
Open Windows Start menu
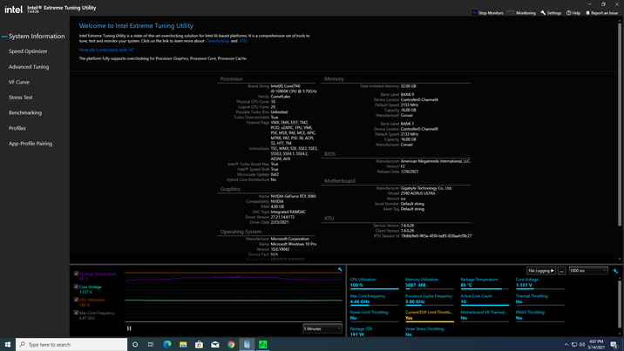[8, 344]
